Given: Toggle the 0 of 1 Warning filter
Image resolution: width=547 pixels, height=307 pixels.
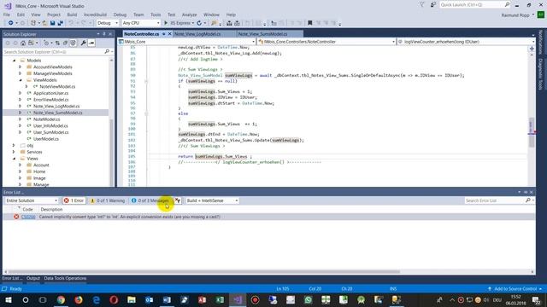Looking at the screenshot, I should (x=108, y=200).
